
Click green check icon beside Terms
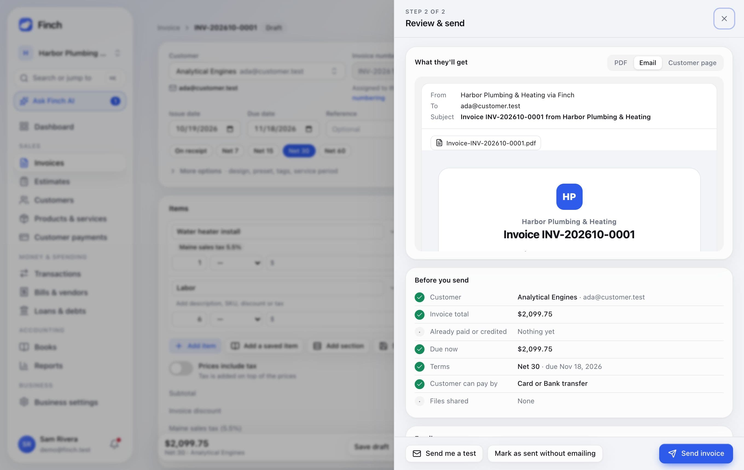pyautogui.click(x=419, y=367)
